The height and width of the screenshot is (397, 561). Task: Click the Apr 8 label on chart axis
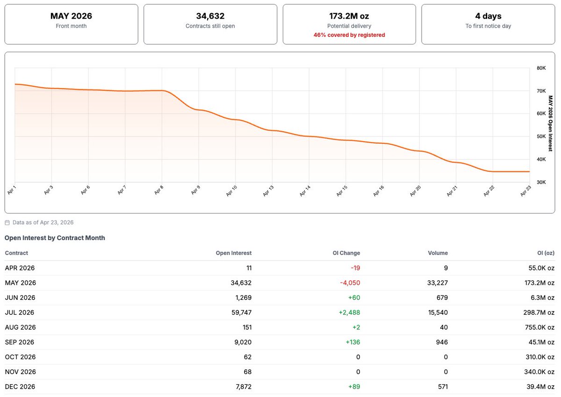pos(158,190)
